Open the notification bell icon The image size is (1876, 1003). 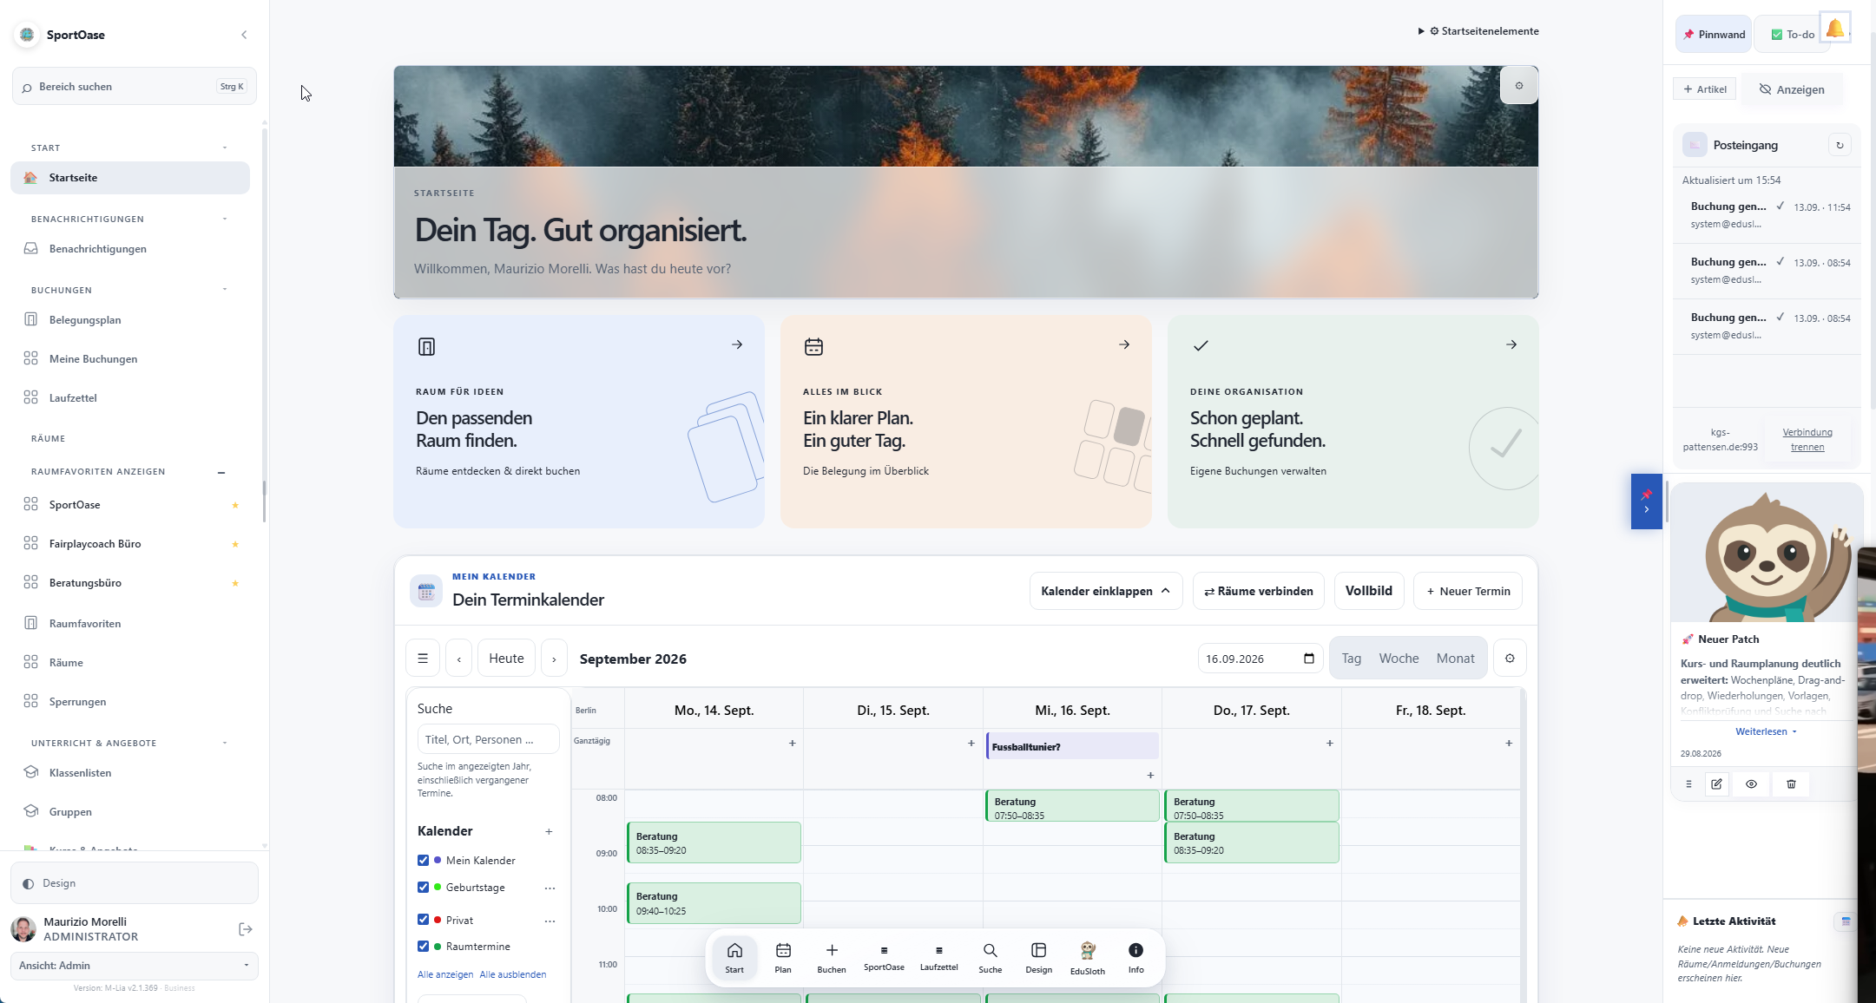[1835, 29]
